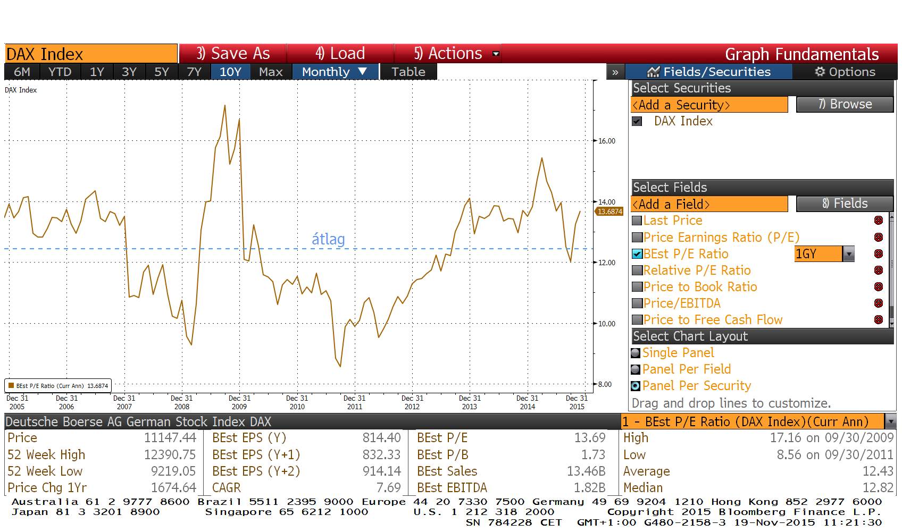Expand the BEst P/E Ratio series selector arrow
The image size is (902, 532).
[x=891, y=421]
